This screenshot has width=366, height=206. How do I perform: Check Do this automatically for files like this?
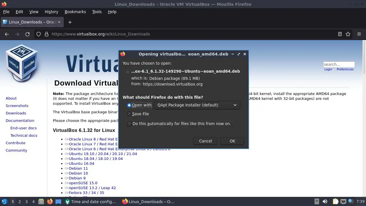click(x=129, y=124)
